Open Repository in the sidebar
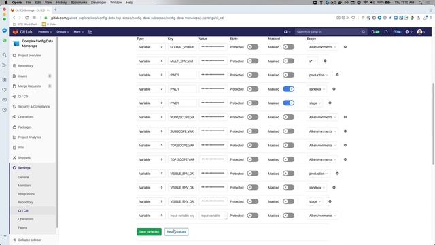This screenshot has width=435, height=245. click(23, 66)
